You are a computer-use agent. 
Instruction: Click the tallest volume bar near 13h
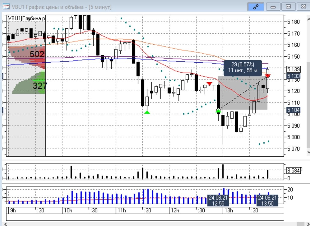point(223,171)
